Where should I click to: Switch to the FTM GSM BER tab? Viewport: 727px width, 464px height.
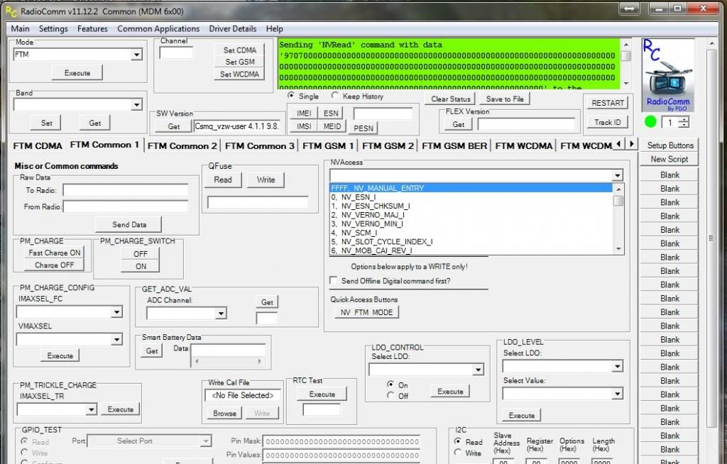[454, 146]
